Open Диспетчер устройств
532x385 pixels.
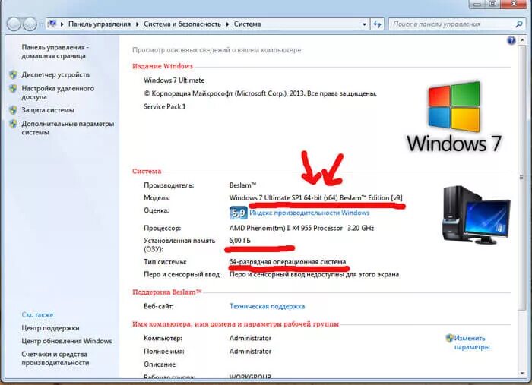(x=55, y=75)
